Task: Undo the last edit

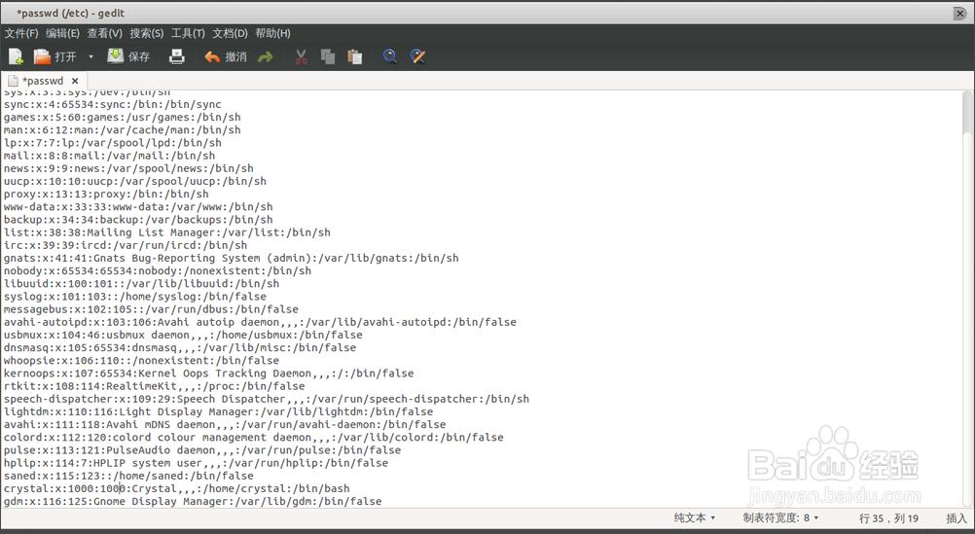Action: click(226, 57)
